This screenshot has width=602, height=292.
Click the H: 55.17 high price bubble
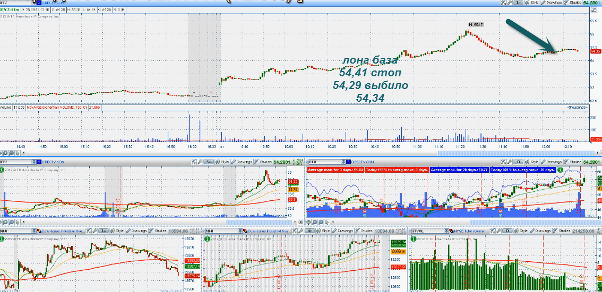coord(476,24)
